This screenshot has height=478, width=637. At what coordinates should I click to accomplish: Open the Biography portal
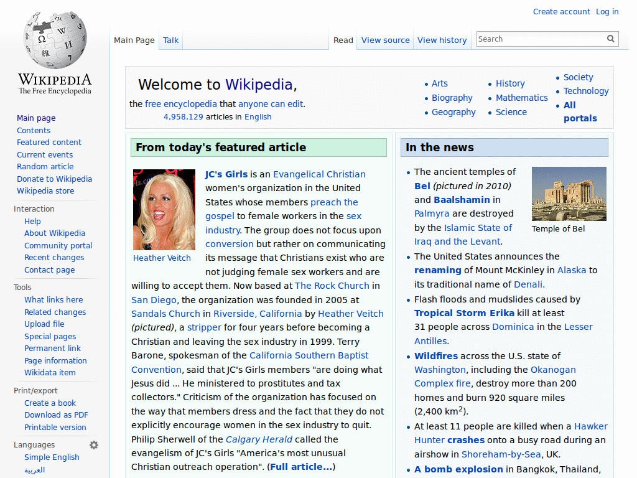pos(452,98)
